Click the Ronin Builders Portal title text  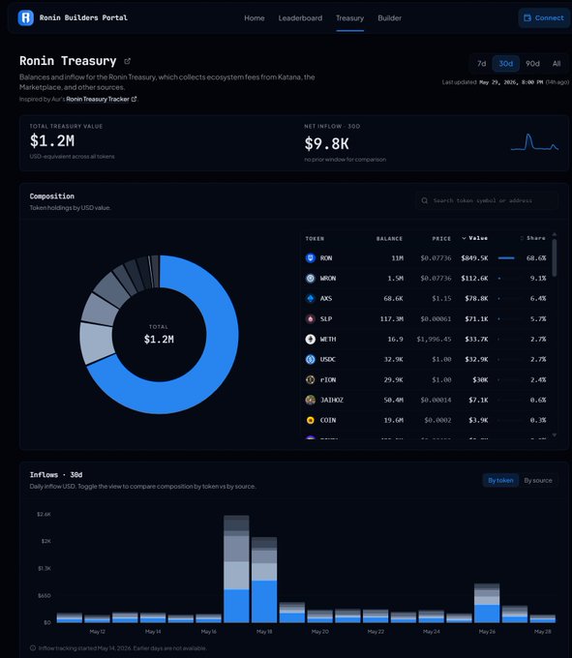pyautogui.click(x=83, y=17)
